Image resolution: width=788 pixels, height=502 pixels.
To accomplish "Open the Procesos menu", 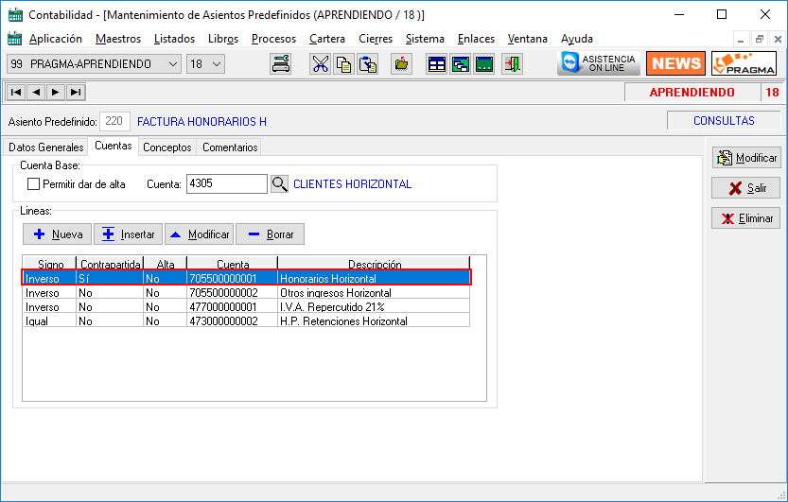I will [273, 39].
